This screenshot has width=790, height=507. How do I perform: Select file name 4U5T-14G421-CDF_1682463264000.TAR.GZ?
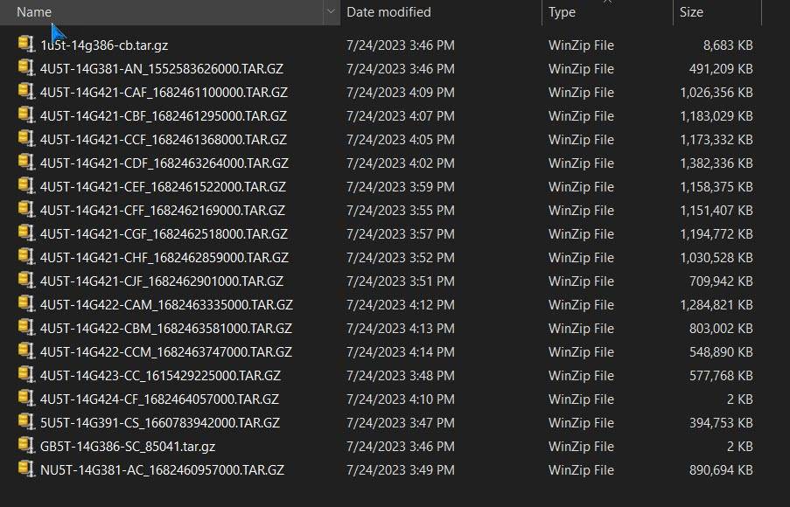tap(164, 163)
